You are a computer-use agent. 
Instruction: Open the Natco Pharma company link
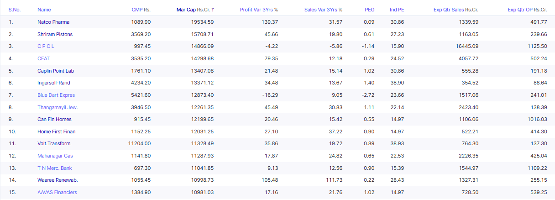tap(53, 22)
